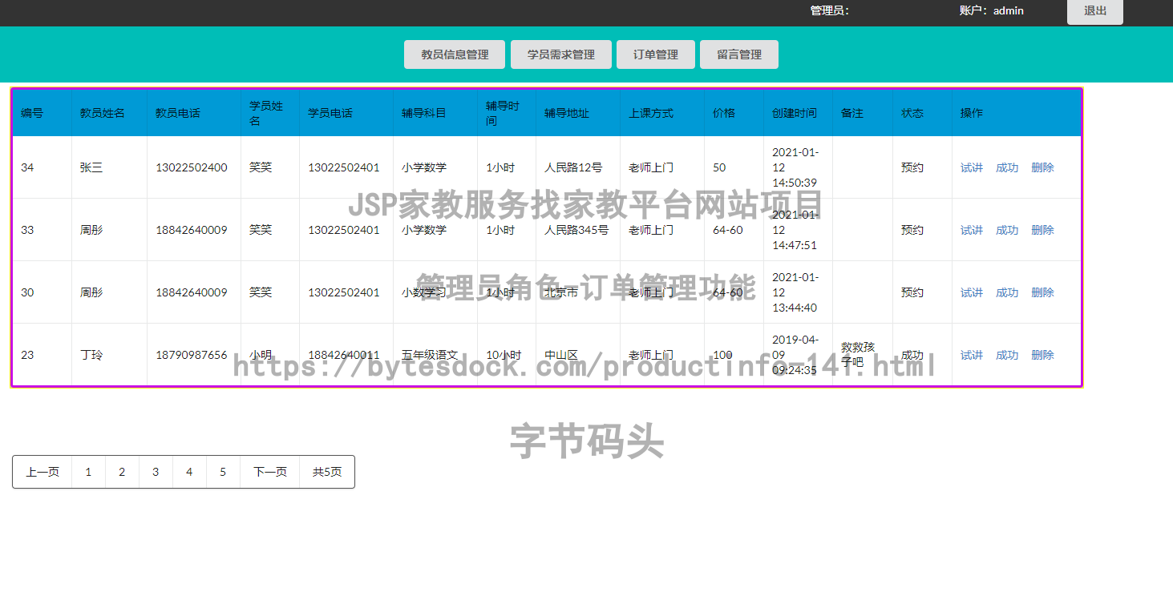Click 删除 link for order 33
This screenshot has height=612, width=1173.
pos(1042,230)
